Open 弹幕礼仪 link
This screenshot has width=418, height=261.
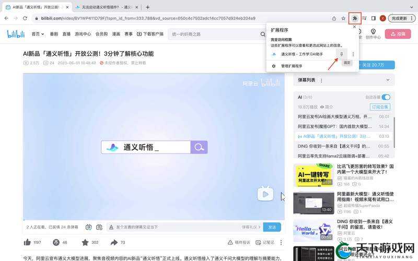click(251, 227)
